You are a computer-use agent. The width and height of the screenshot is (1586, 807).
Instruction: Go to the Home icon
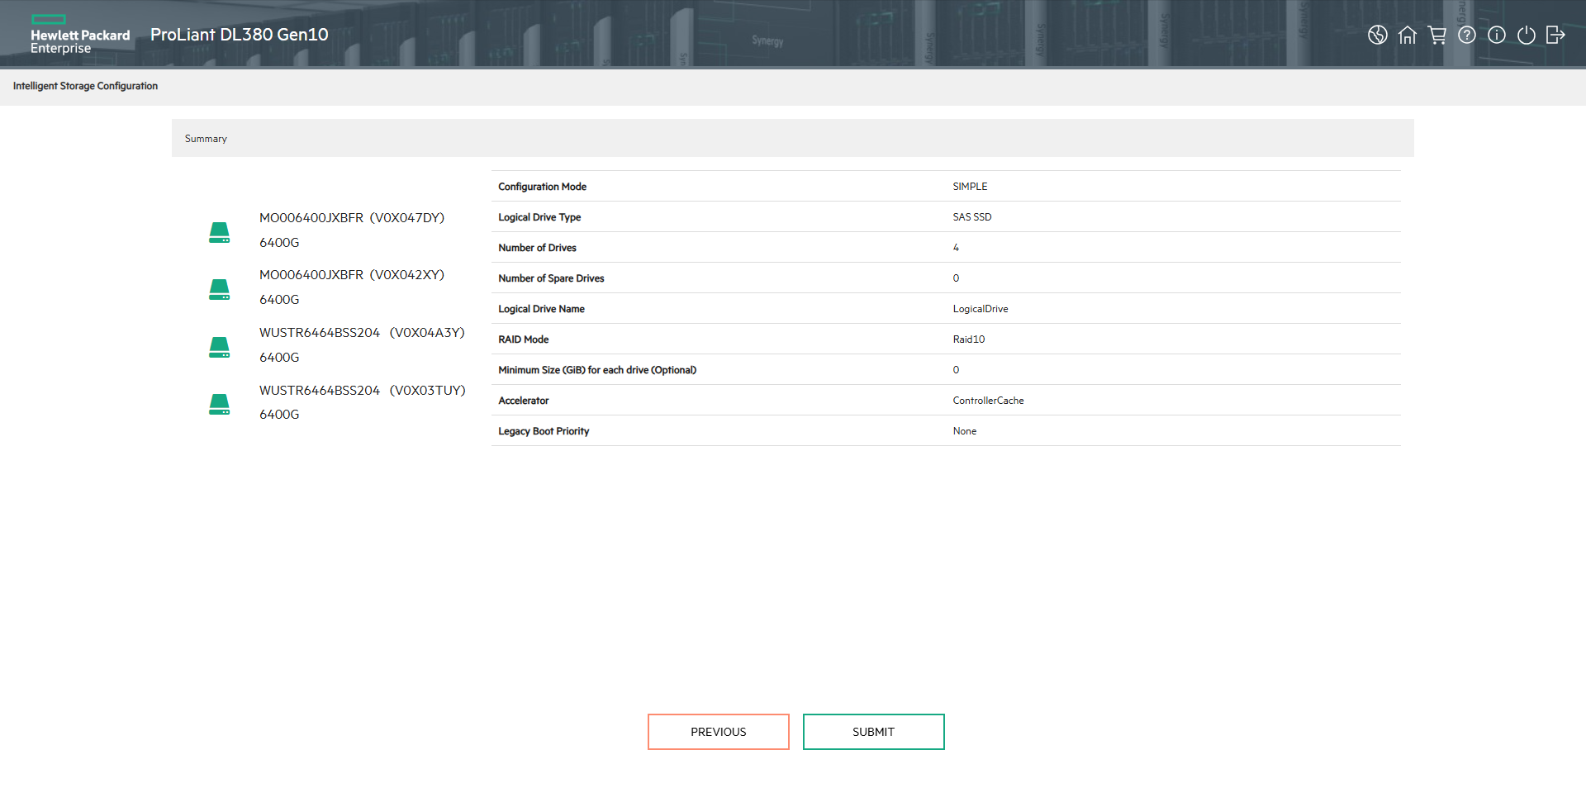pyautogui.click(x=1407, y=35)
